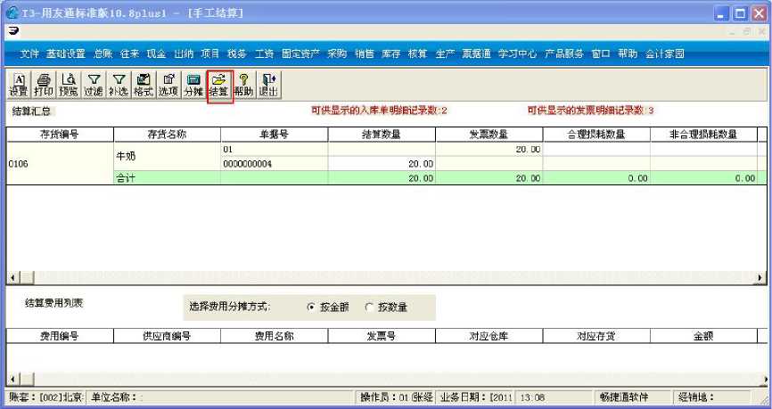Open the 生产 menu

pyautogui.click(x=445, y=54)
